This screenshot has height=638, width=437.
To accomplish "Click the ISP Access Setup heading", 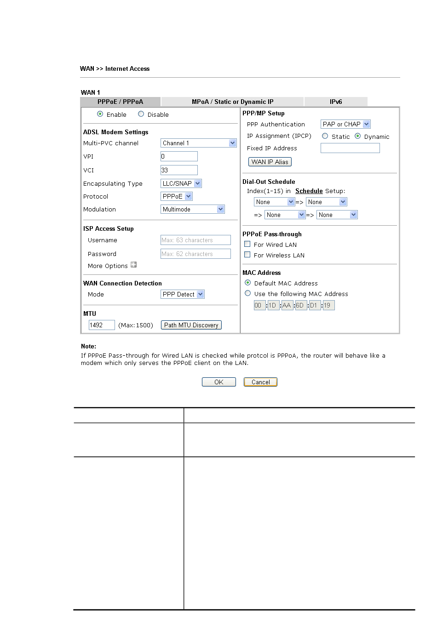I will [109, 228].
